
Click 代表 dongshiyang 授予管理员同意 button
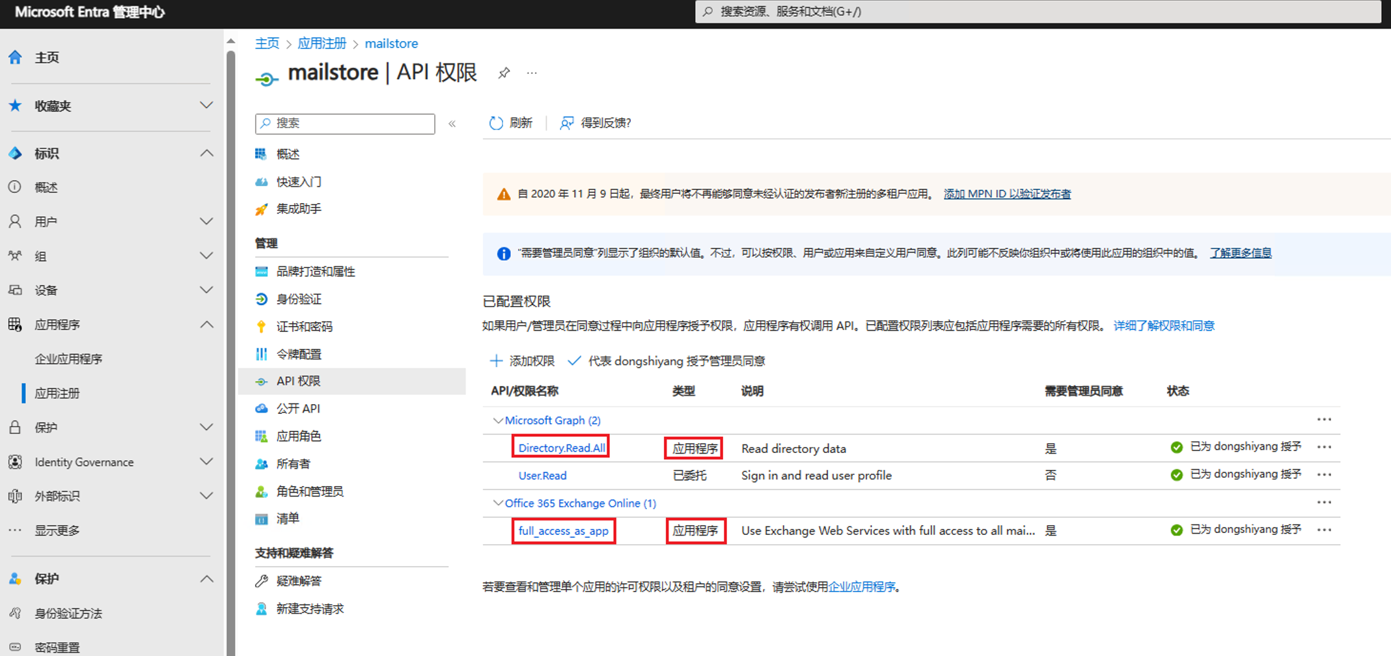[x=666, y=361]
